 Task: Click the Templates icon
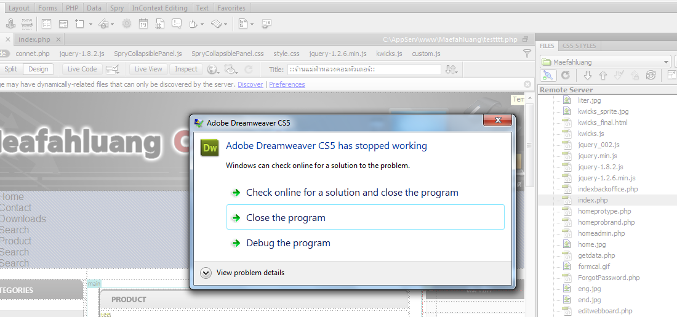click(244, 24)
